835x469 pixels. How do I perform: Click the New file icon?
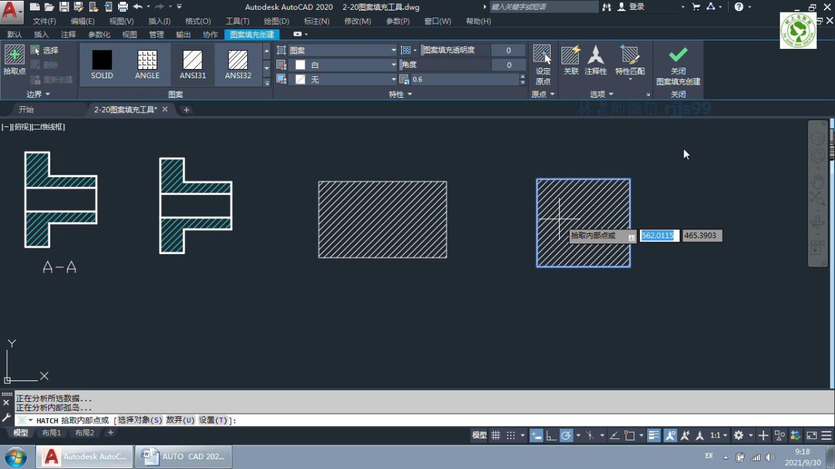tap(35, 7)
